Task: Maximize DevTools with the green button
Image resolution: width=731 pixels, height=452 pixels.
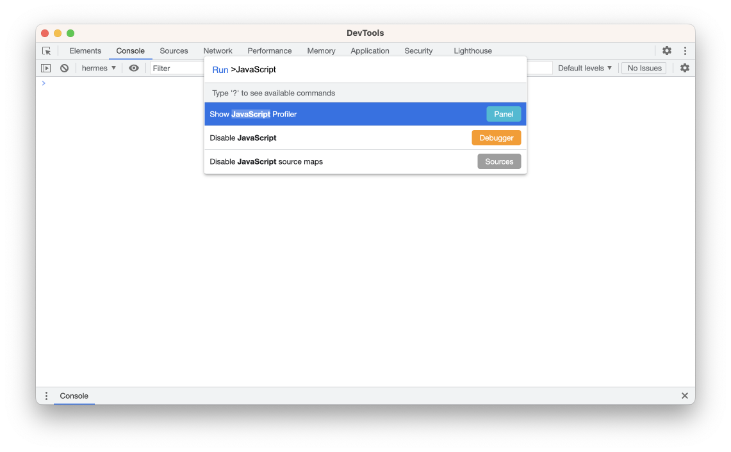Action: point(70,33)
